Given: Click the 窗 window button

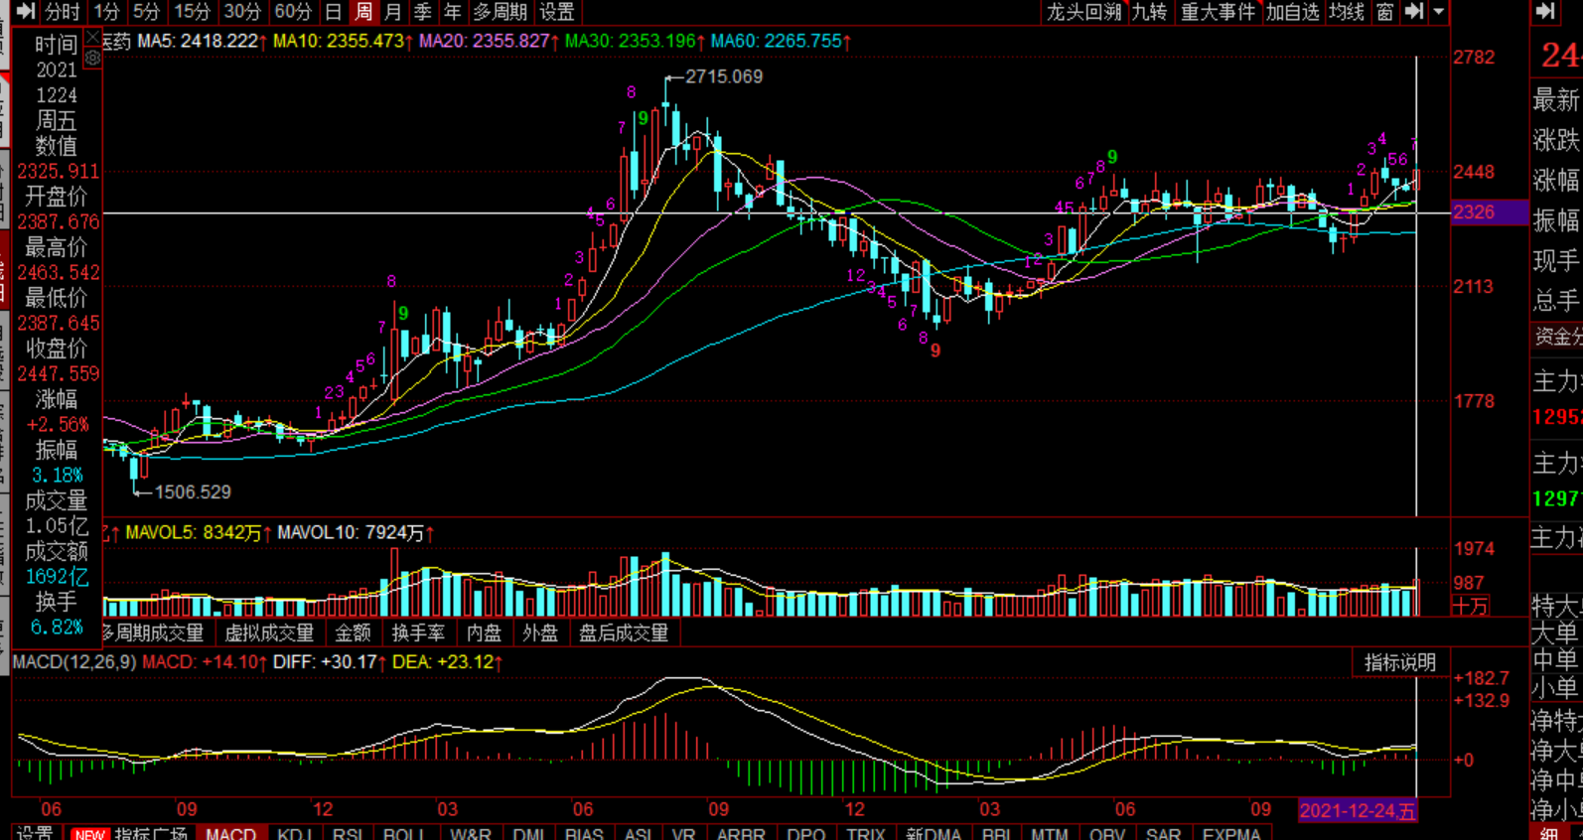Looking at the screenshot, I should coord(1384,12).
